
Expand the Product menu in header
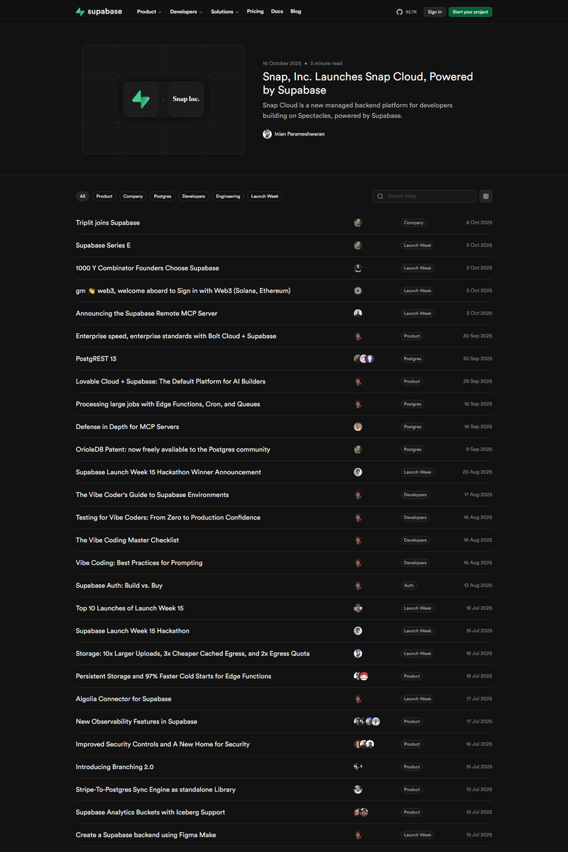(x=148, y=12)
